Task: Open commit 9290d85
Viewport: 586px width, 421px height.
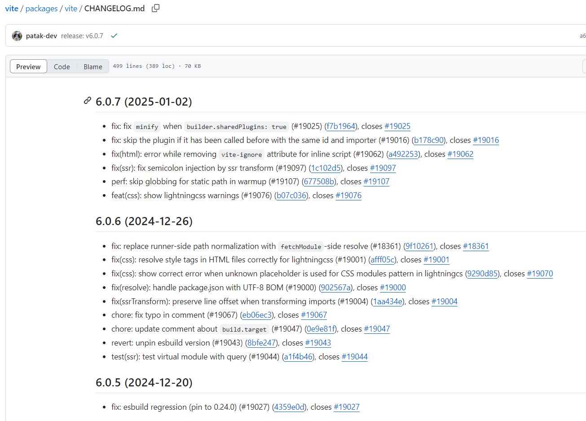Action: coord(483,274)
